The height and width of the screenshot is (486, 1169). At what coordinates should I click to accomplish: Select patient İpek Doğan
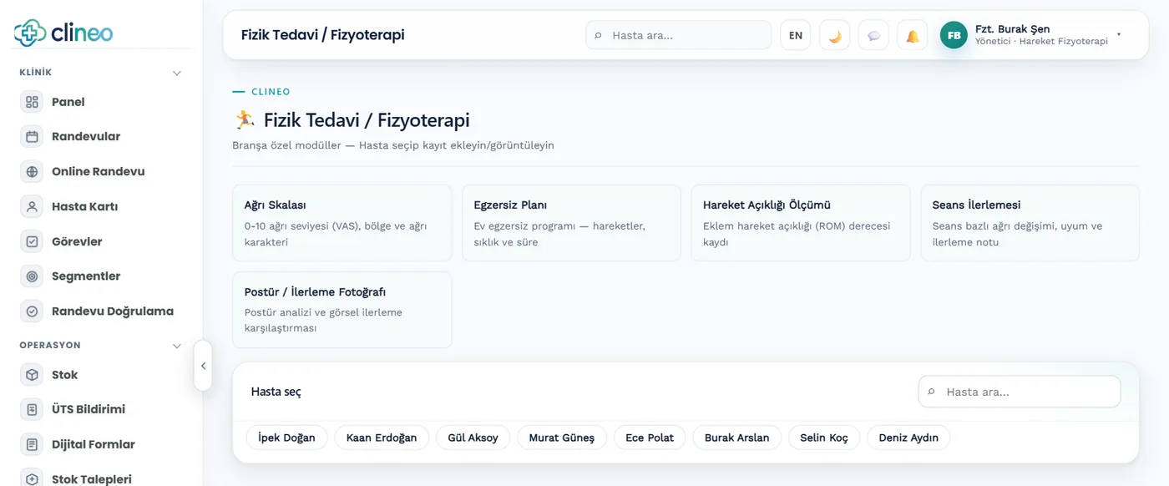click(x=286, y=438)
